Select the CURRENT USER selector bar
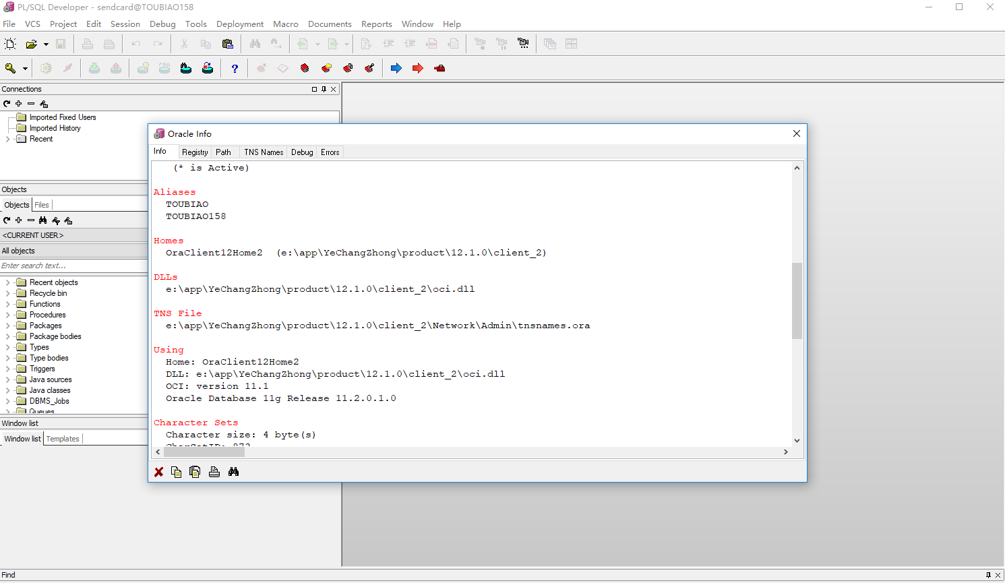 tap(74, 235)
